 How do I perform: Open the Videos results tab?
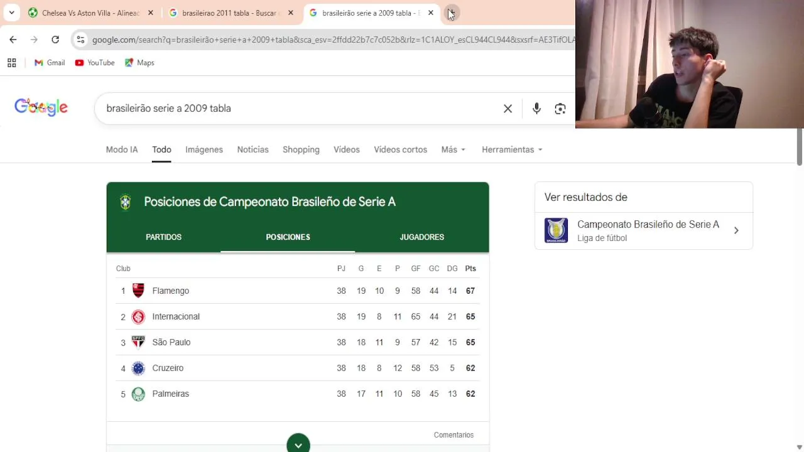tap(347, 149)
